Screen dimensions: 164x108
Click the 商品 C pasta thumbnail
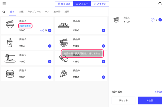[10, 59]
